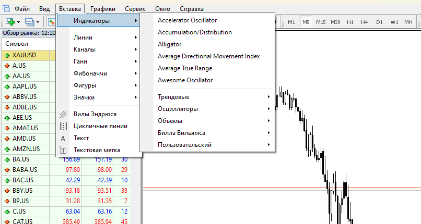
Task: Add Average Directional Movement Index
Action: click(x=214, y=56)
